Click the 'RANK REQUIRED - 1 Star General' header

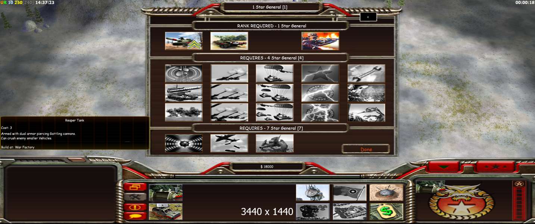271,26
